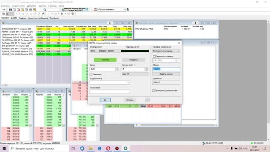Image resolution: width=270 pixels, height=152 pixels.
Task: Show hidden icons with the tray chevron
Action: tap(227, 148)
